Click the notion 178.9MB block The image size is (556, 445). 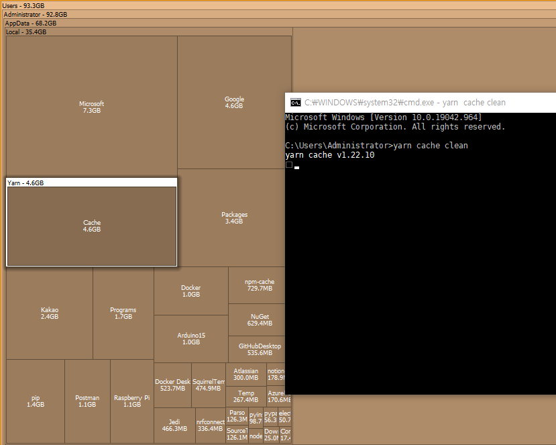coord(276,375)
